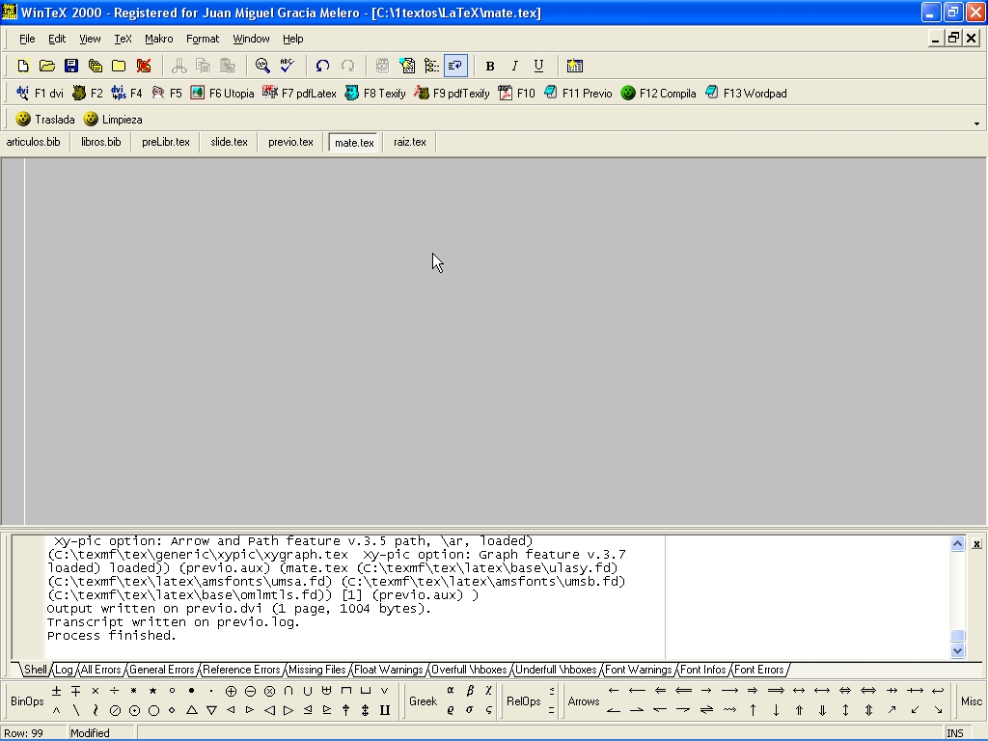
Task: Show the All Errors output tab
Action: coord(100,670)
